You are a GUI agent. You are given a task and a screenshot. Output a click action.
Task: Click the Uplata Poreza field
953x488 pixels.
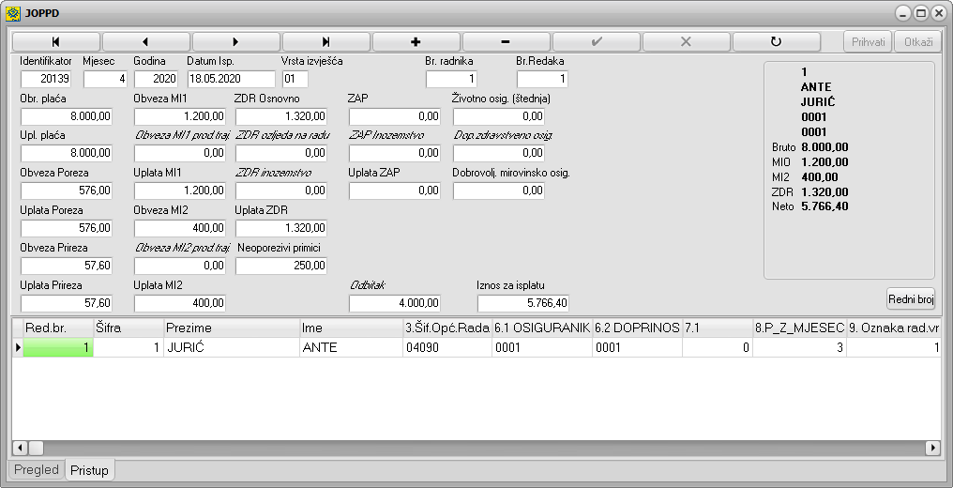point(67,228)
